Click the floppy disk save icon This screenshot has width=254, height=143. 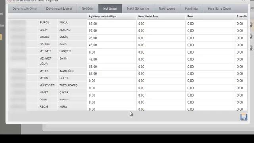click(x=243, y=117)
